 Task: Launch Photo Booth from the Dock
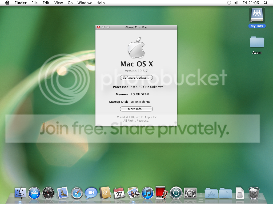pos(162,193)
